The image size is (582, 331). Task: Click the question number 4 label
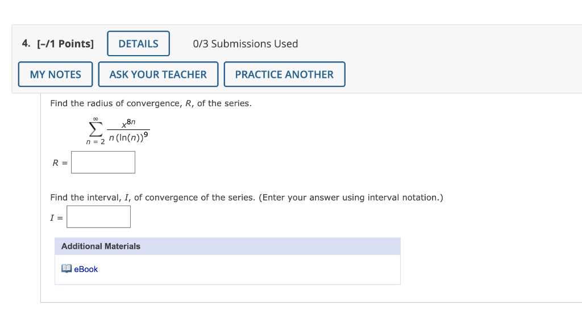(x=26, y=43)
